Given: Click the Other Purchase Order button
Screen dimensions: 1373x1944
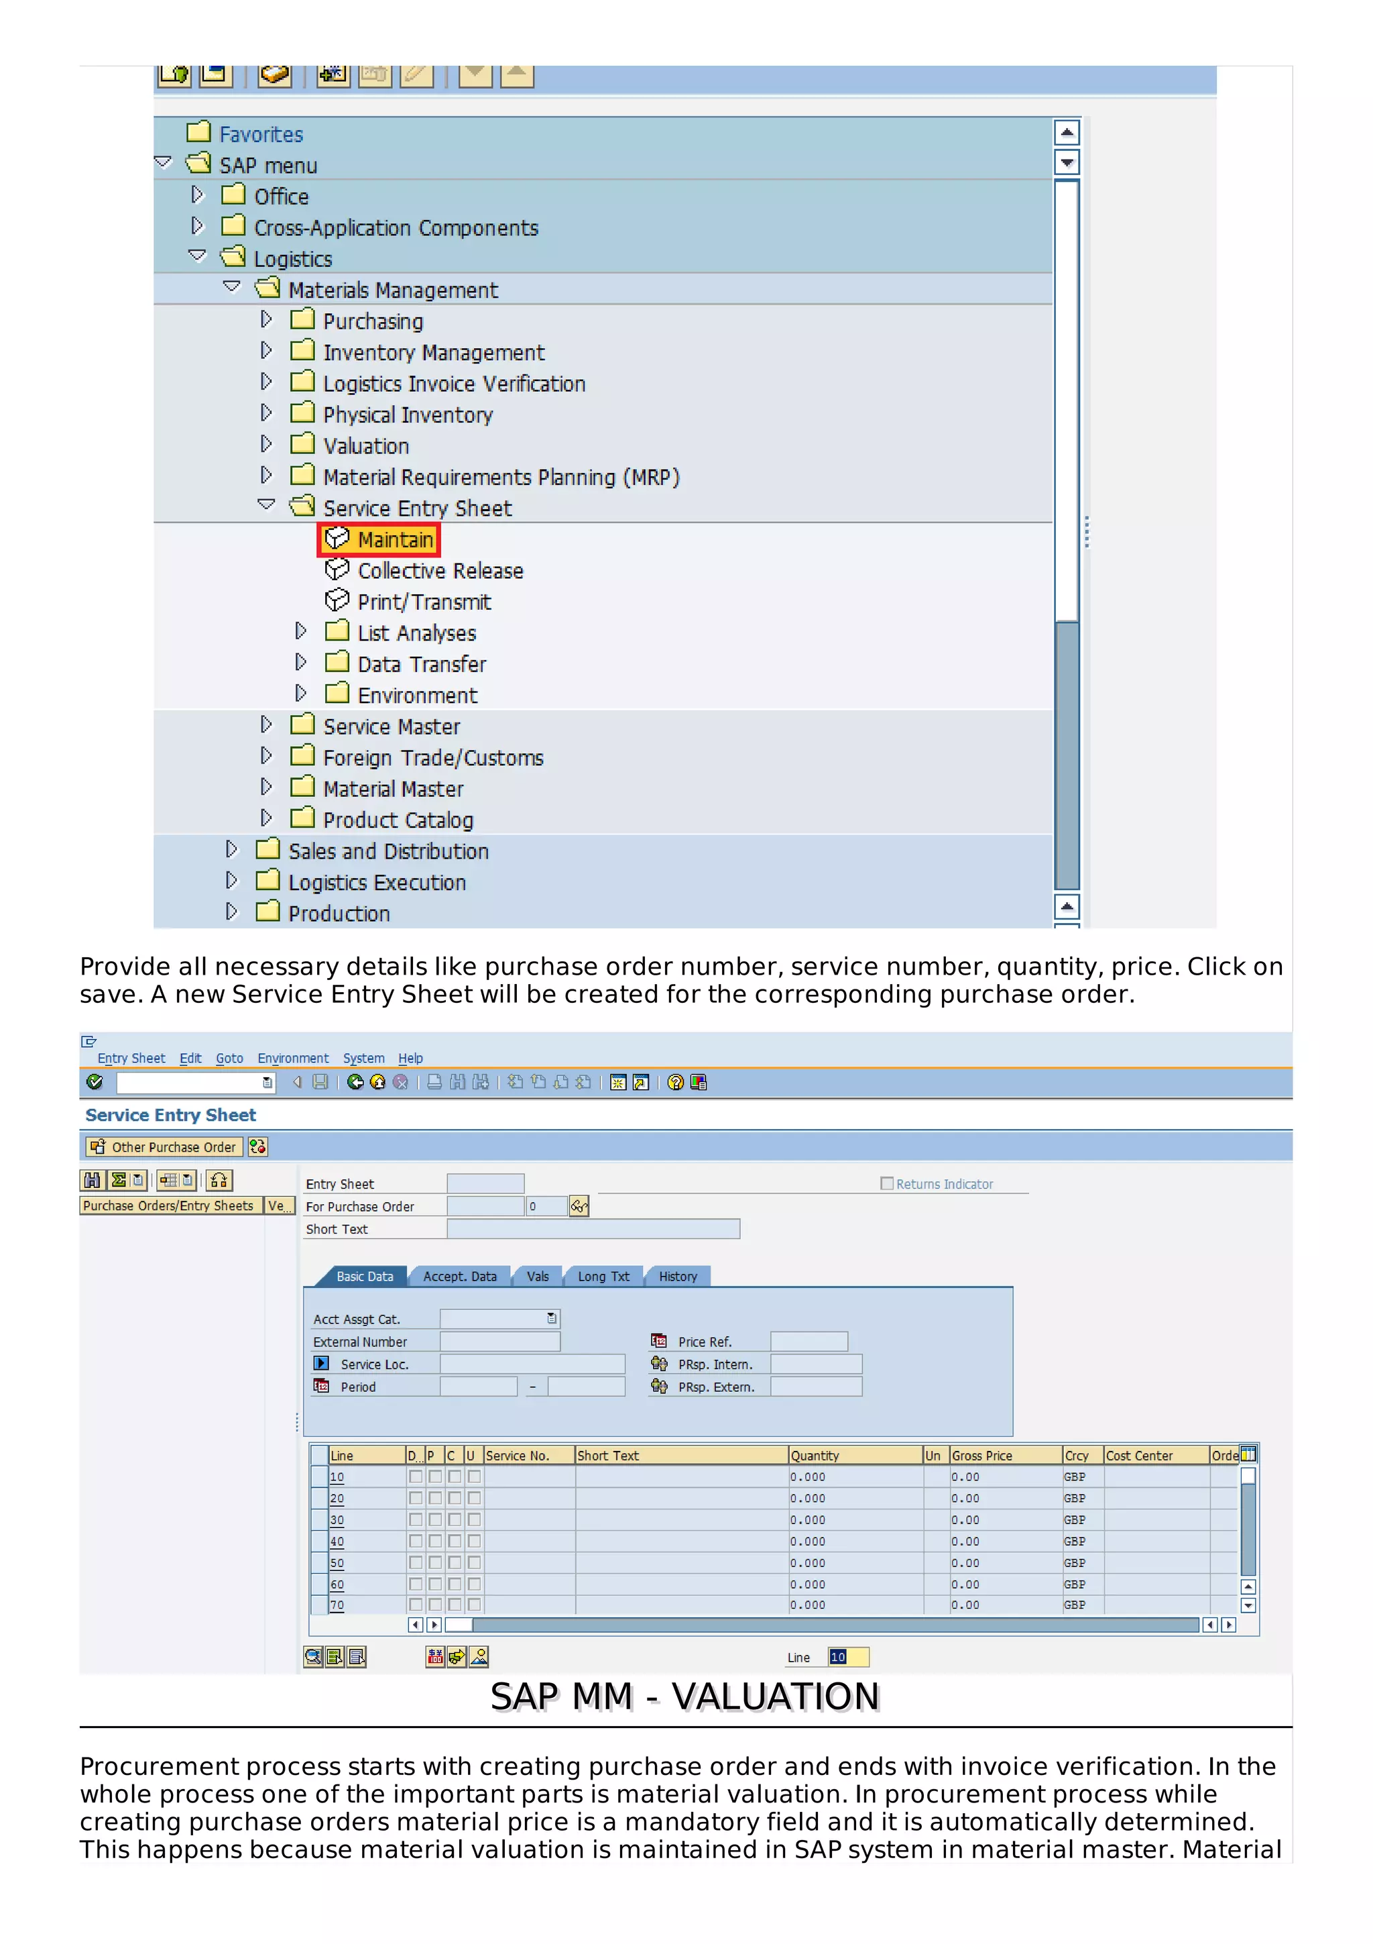Looking at the screenshot, I should coord(164,1146).
